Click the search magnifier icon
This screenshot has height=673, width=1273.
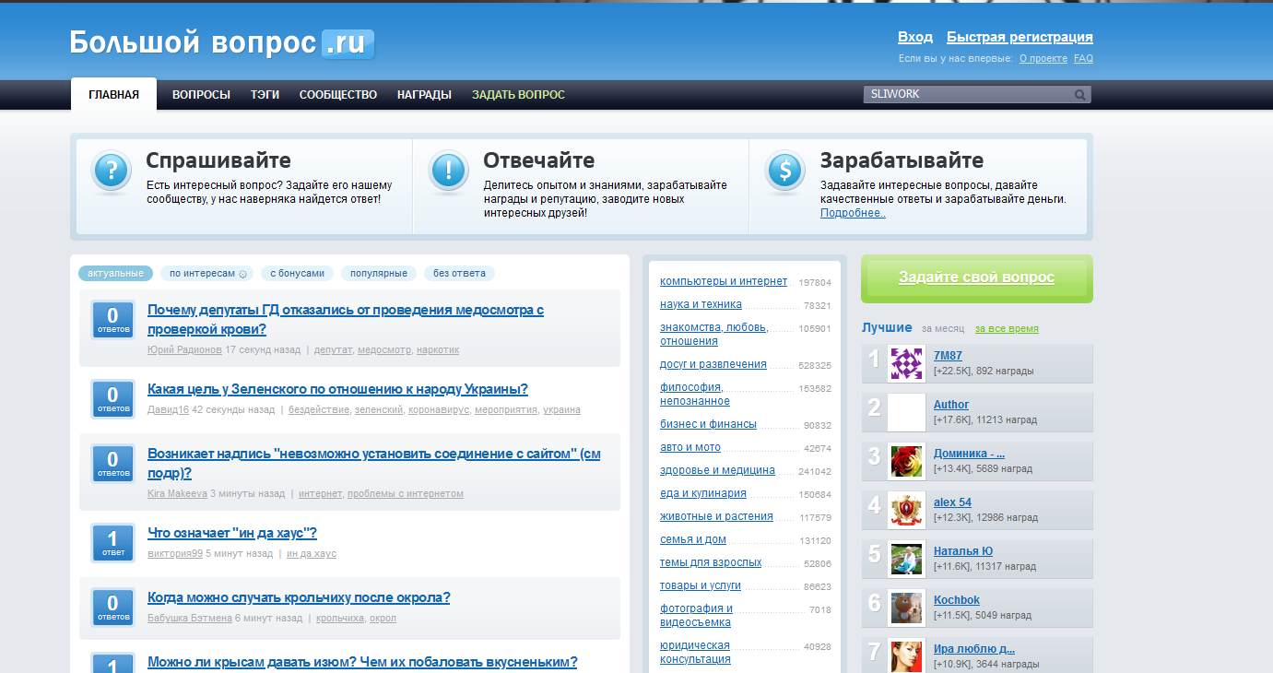1079,94
